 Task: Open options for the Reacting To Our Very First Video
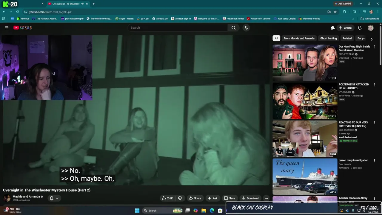pos(375,123)
